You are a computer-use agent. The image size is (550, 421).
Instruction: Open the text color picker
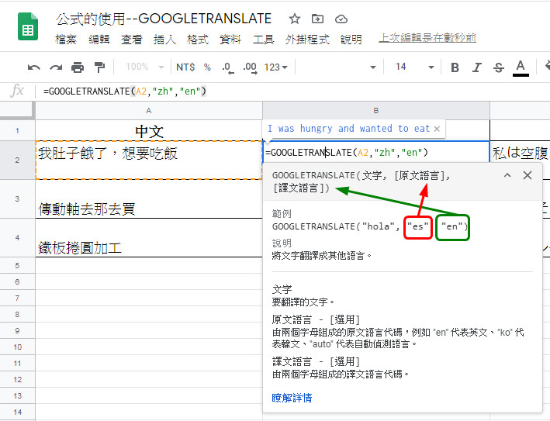coord(521,67)
